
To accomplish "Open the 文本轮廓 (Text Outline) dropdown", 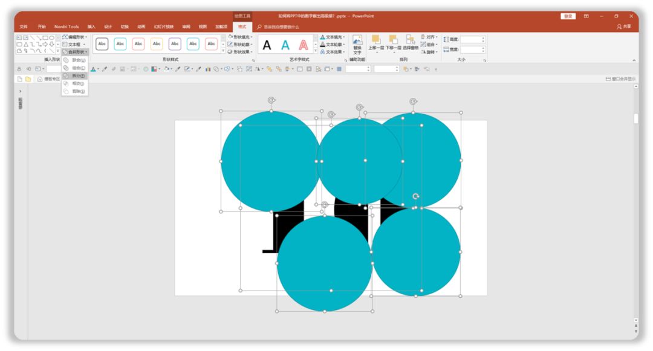I will coord(333,45).
